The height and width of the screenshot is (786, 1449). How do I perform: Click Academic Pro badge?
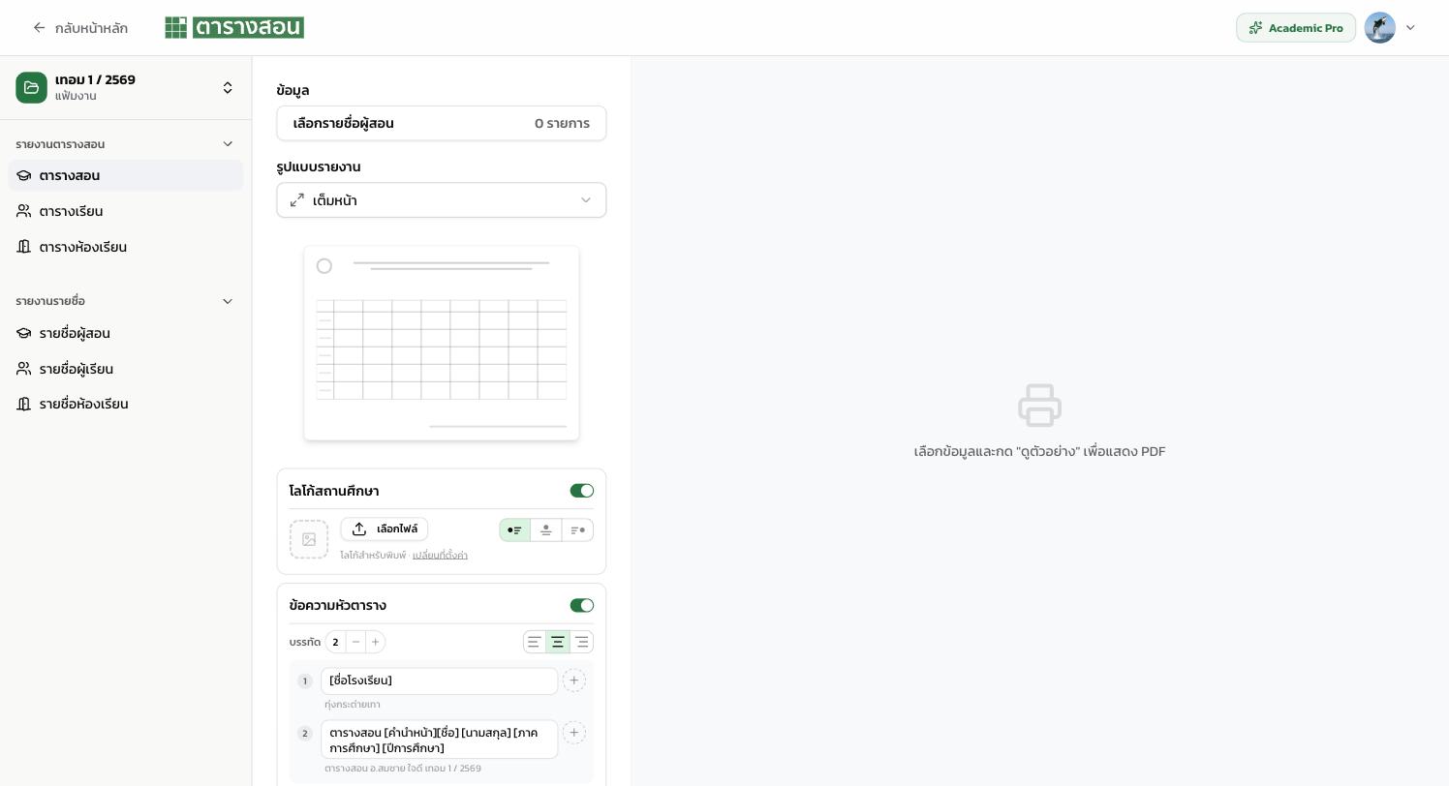1296,28
